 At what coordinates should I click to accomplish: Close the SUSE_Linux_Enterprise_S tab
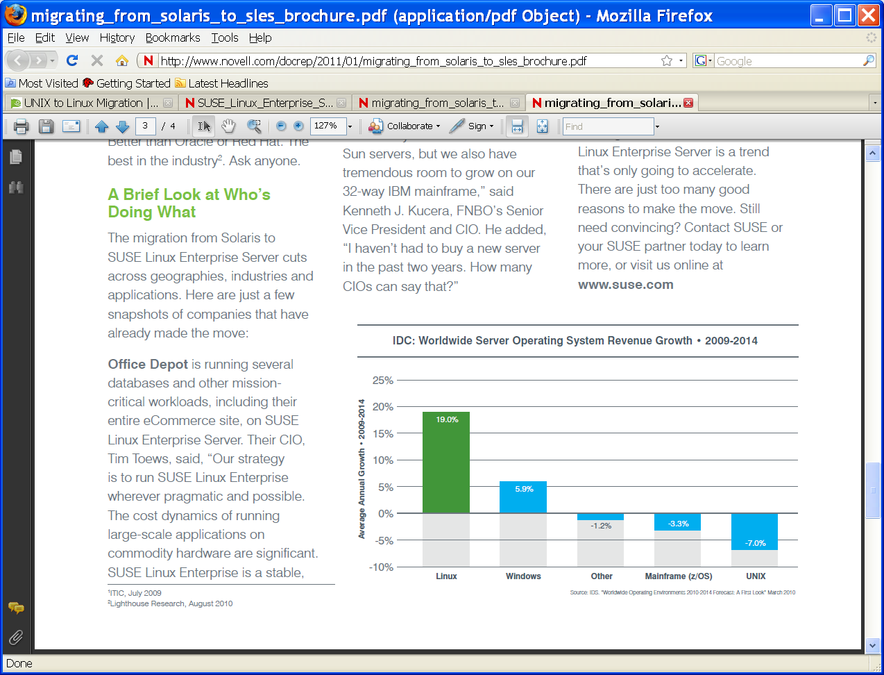click(341, 103)
